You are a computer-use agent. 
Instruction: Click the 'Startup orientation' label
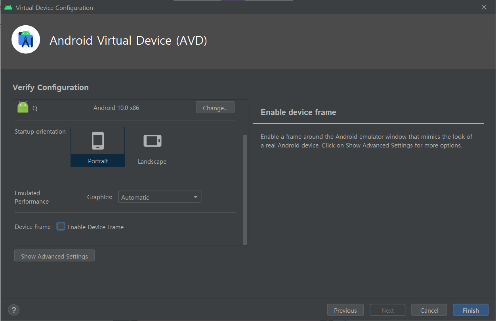pyautogui.click(x=40, y=132)
